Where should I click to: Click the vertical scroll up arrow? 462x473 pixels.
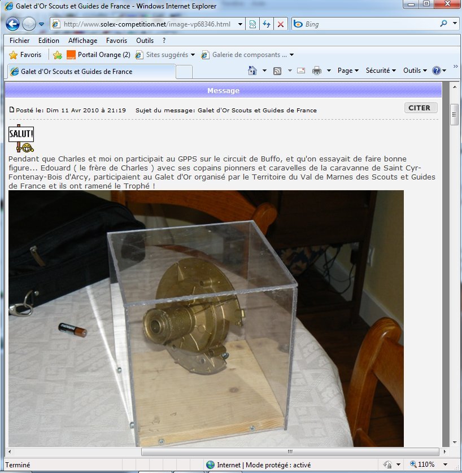454,87
